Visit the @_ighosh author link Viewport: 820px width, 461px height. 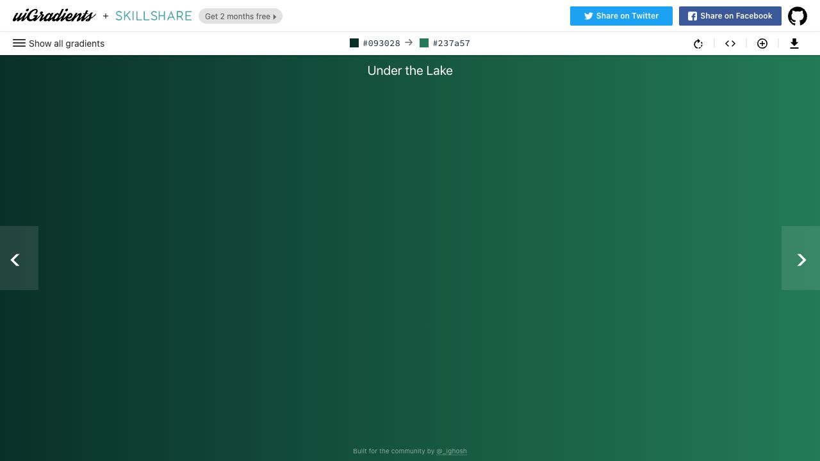pos(452,451)
